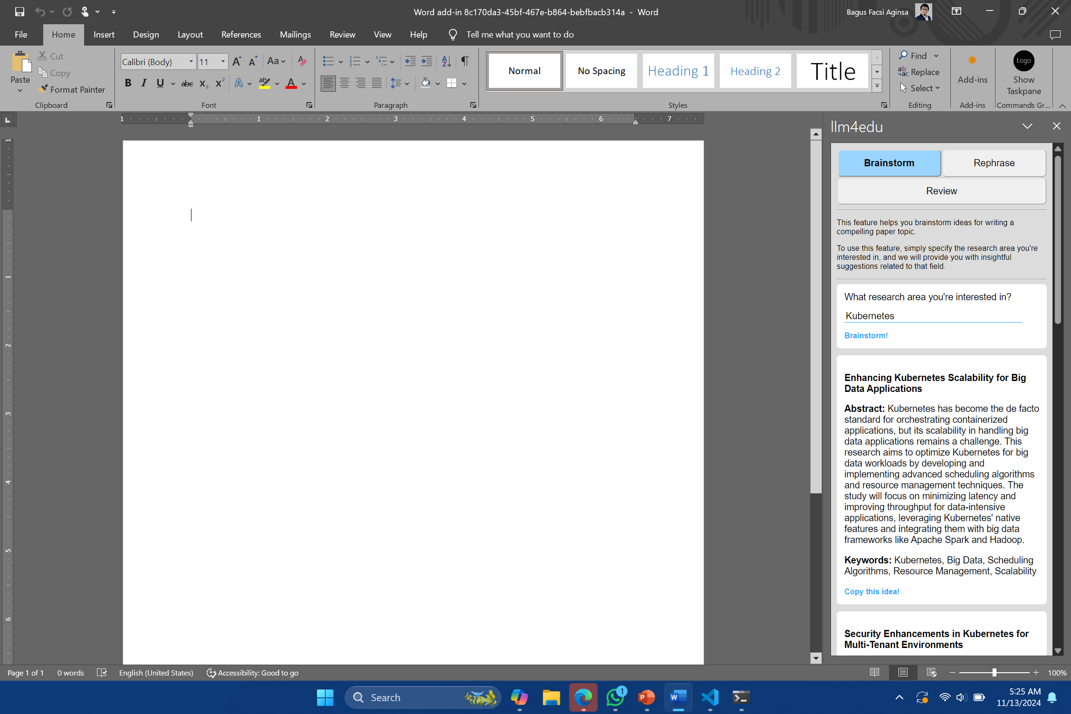The height and width of the screenshot is (714, 1071).
Task: Click the Sort paragraph icon
Action: (446, 61)
